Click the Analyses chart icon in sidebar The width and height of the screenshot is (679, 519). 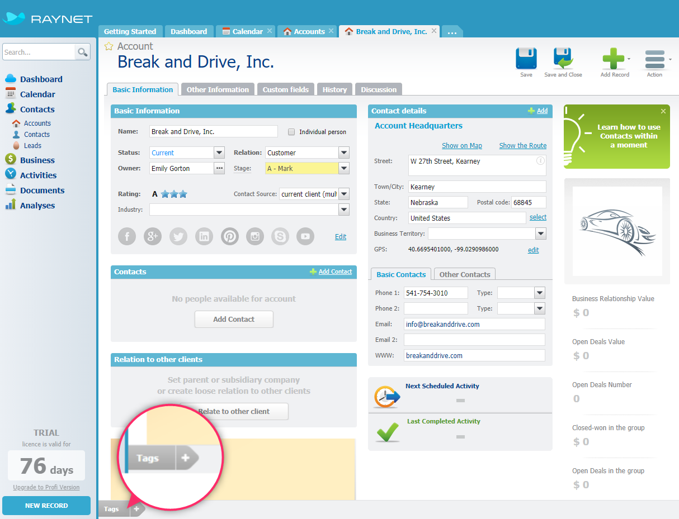(11, 205)
